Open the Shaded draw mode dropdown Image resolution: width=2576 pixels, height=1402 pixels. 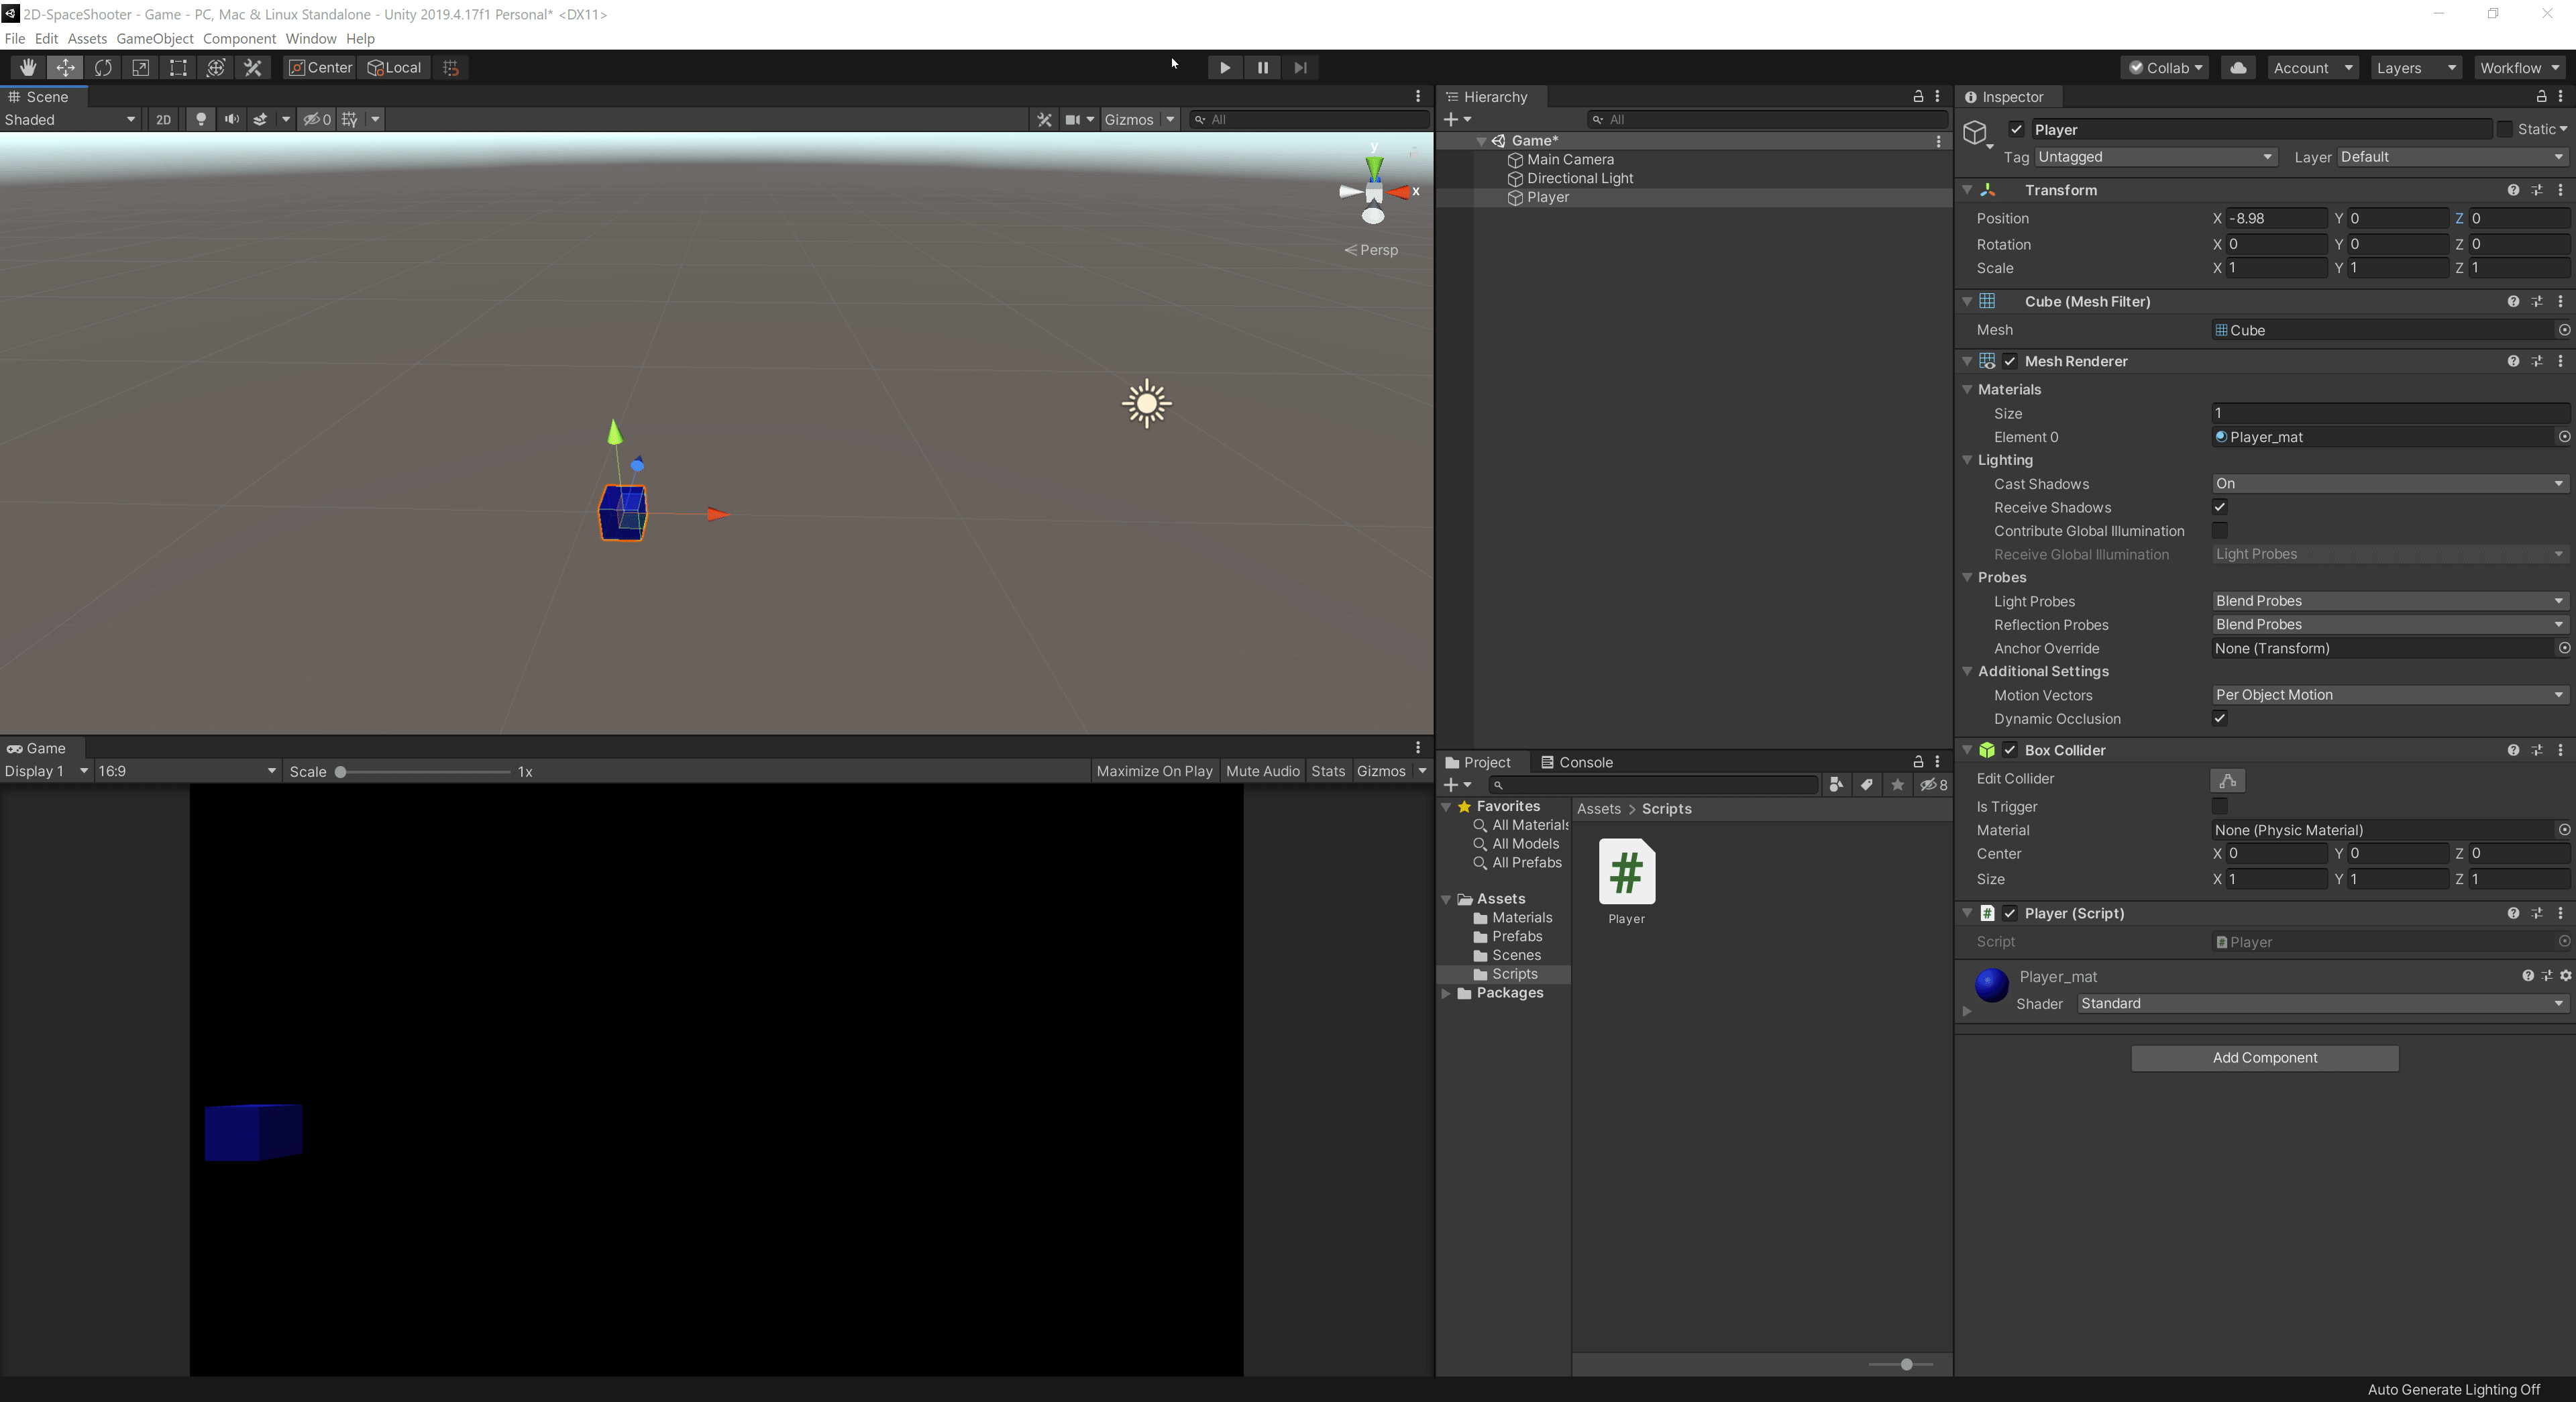(69, 119)
